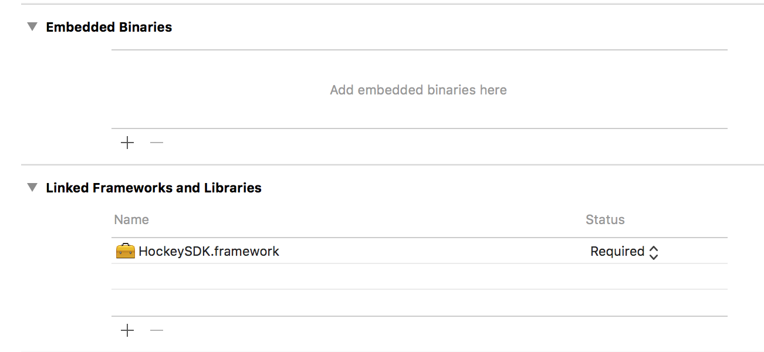Image resolution: width=764 pixels, height=352 pixels.
Task: Click the Linked Frameworks and Libraries header
Action: point(154,187)
